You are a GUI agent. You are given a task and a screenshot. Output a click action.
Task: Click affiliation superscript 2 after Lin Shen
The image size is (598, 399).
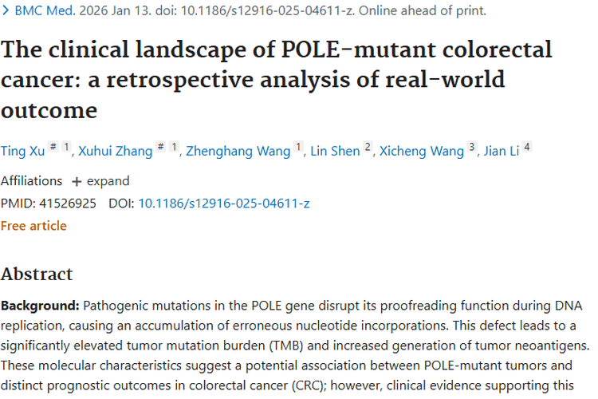tap(368, 148)
